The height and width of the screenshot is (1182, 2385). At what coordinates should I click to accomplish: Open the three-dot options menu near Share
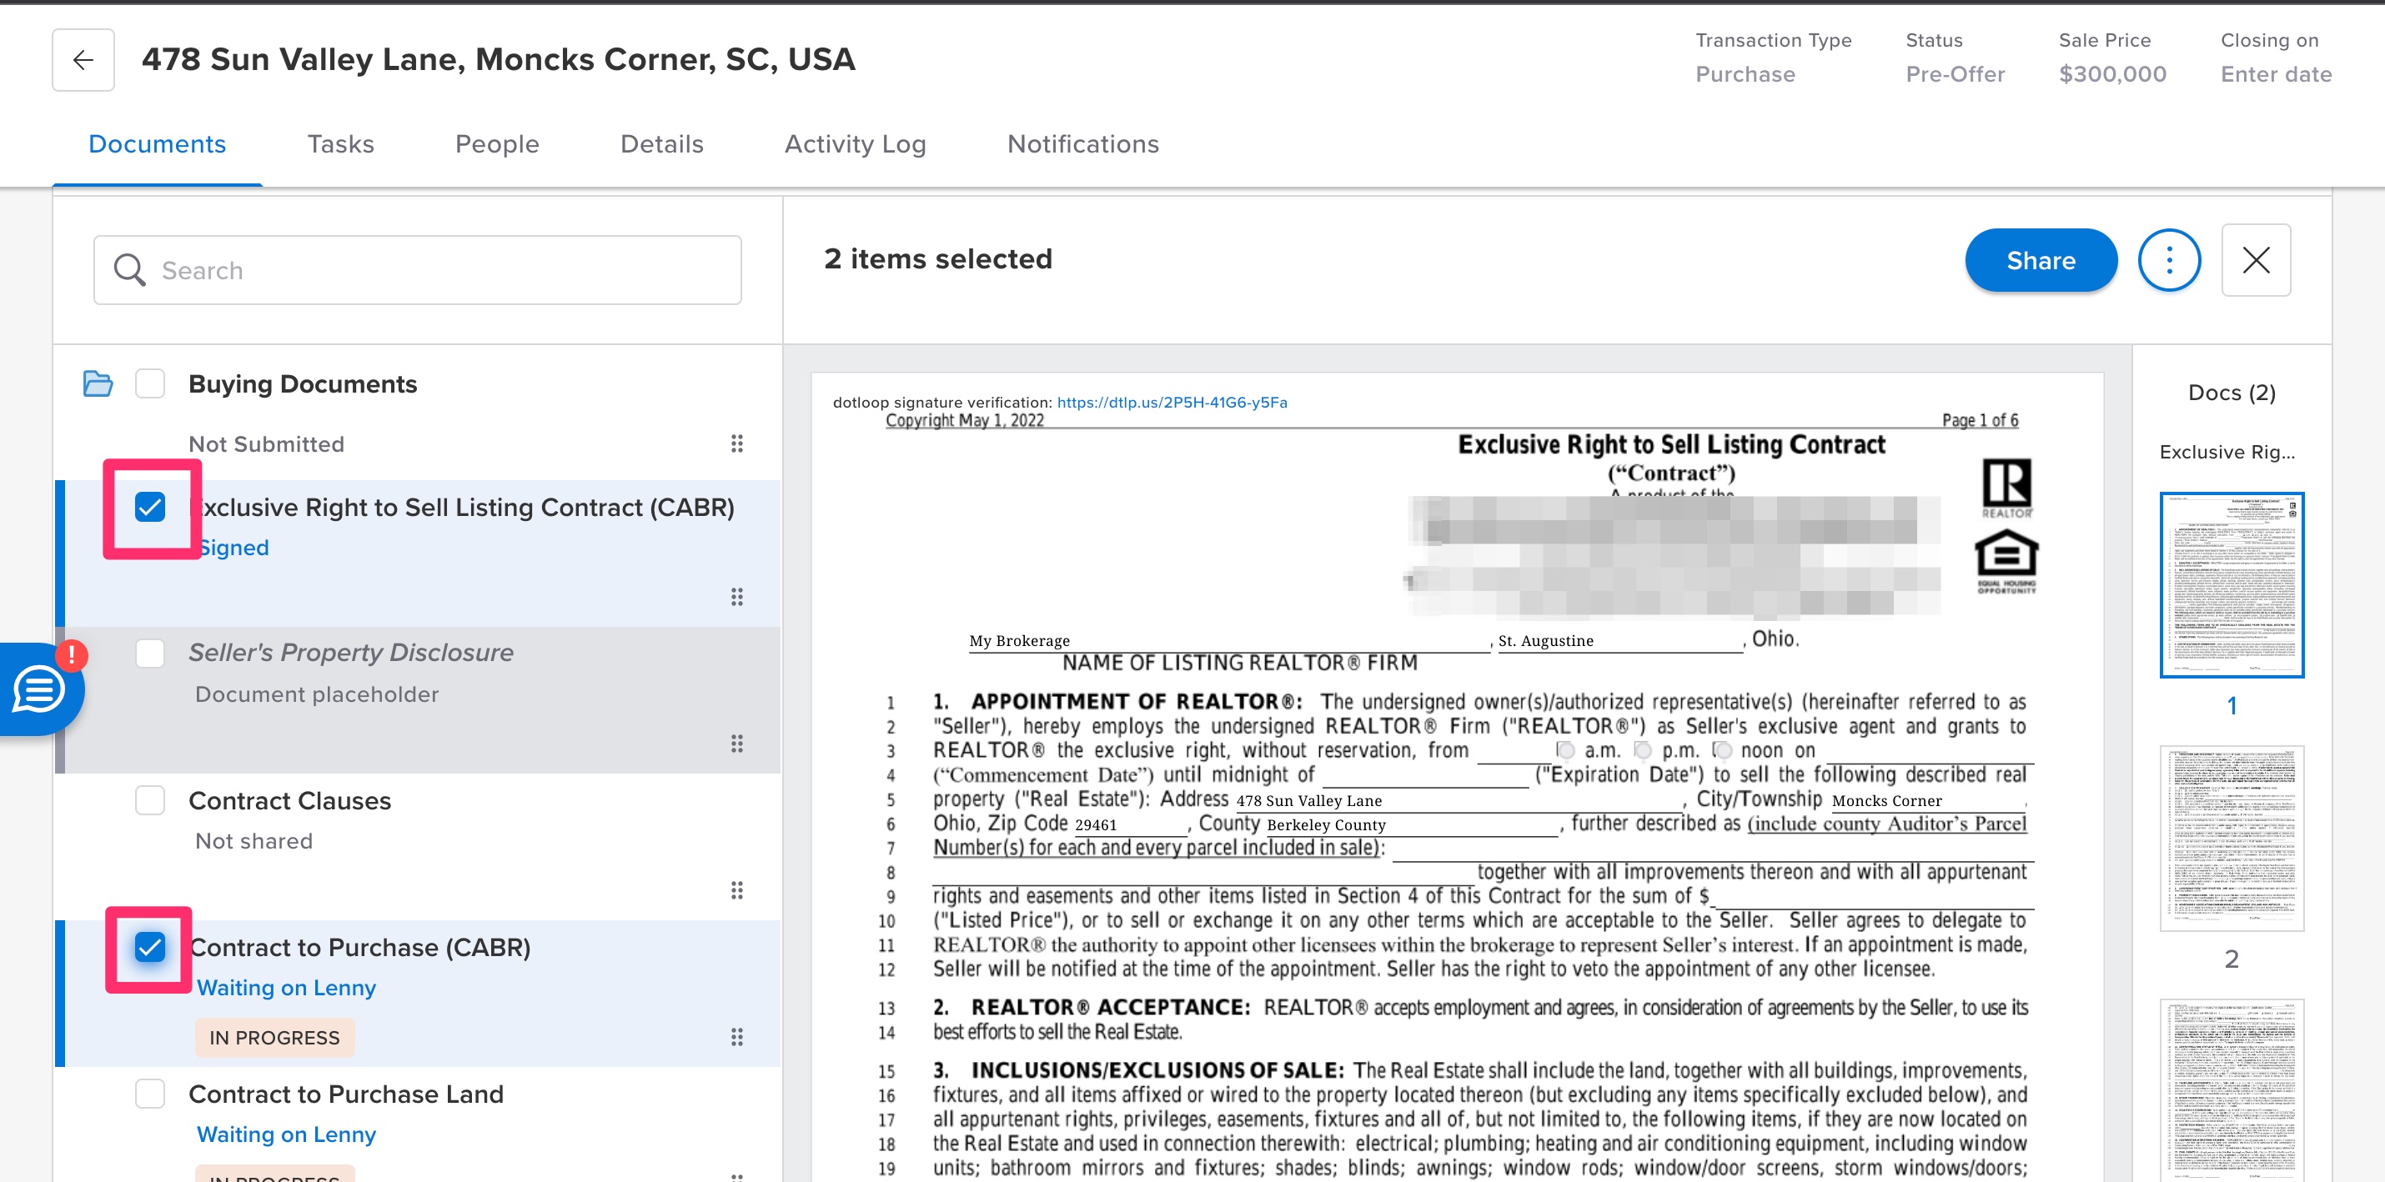pos(2169,260)
